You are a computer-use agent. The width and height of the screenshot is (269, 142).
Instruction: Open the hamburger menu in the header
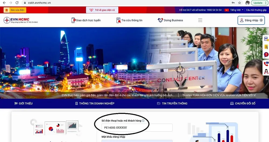click(200, 20)
